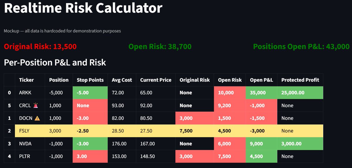
Task: Select the Current Price column header
Action: [156, 80]
